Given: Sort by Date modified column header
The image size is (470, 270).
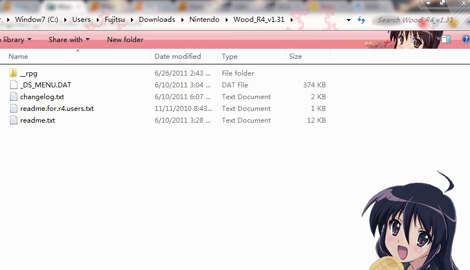Looking at the screenshot, I should click(x=185, y=57).
